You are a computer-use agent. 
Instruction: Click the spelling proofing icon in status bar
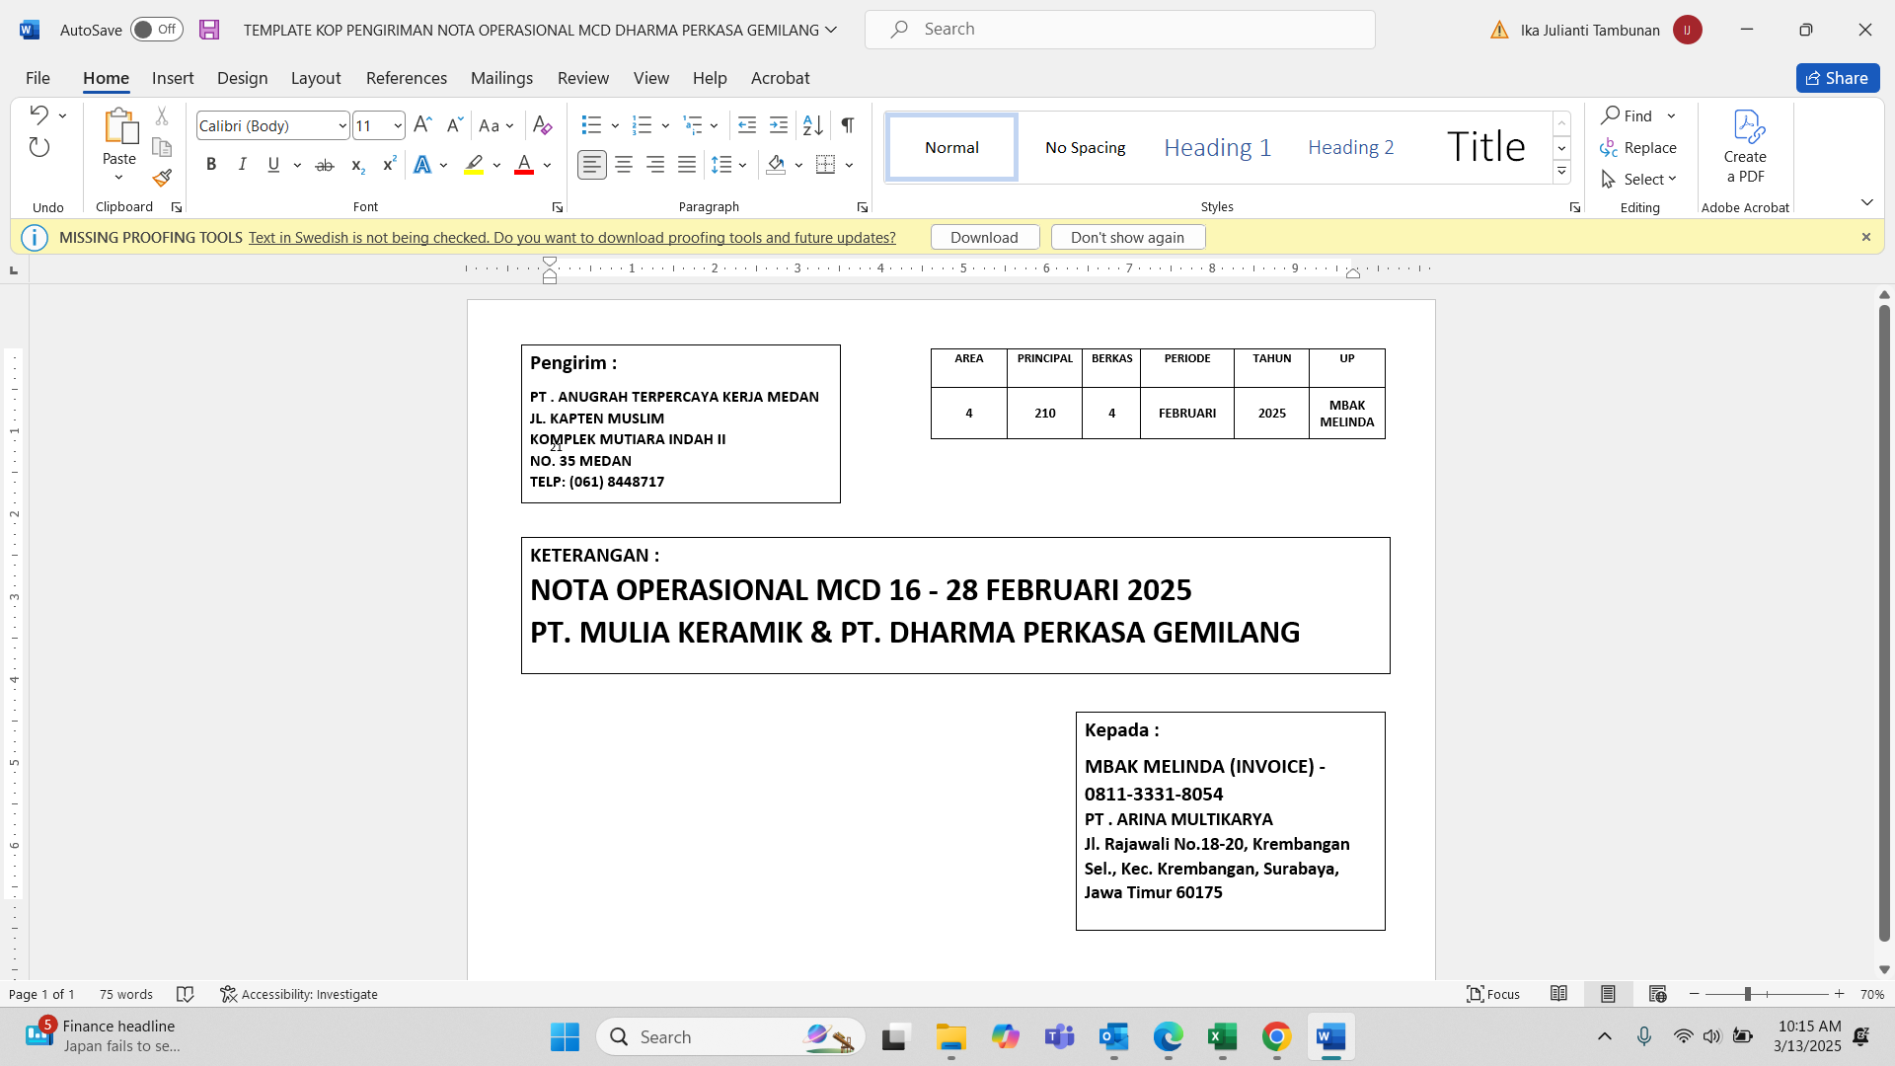pos(185,994)
